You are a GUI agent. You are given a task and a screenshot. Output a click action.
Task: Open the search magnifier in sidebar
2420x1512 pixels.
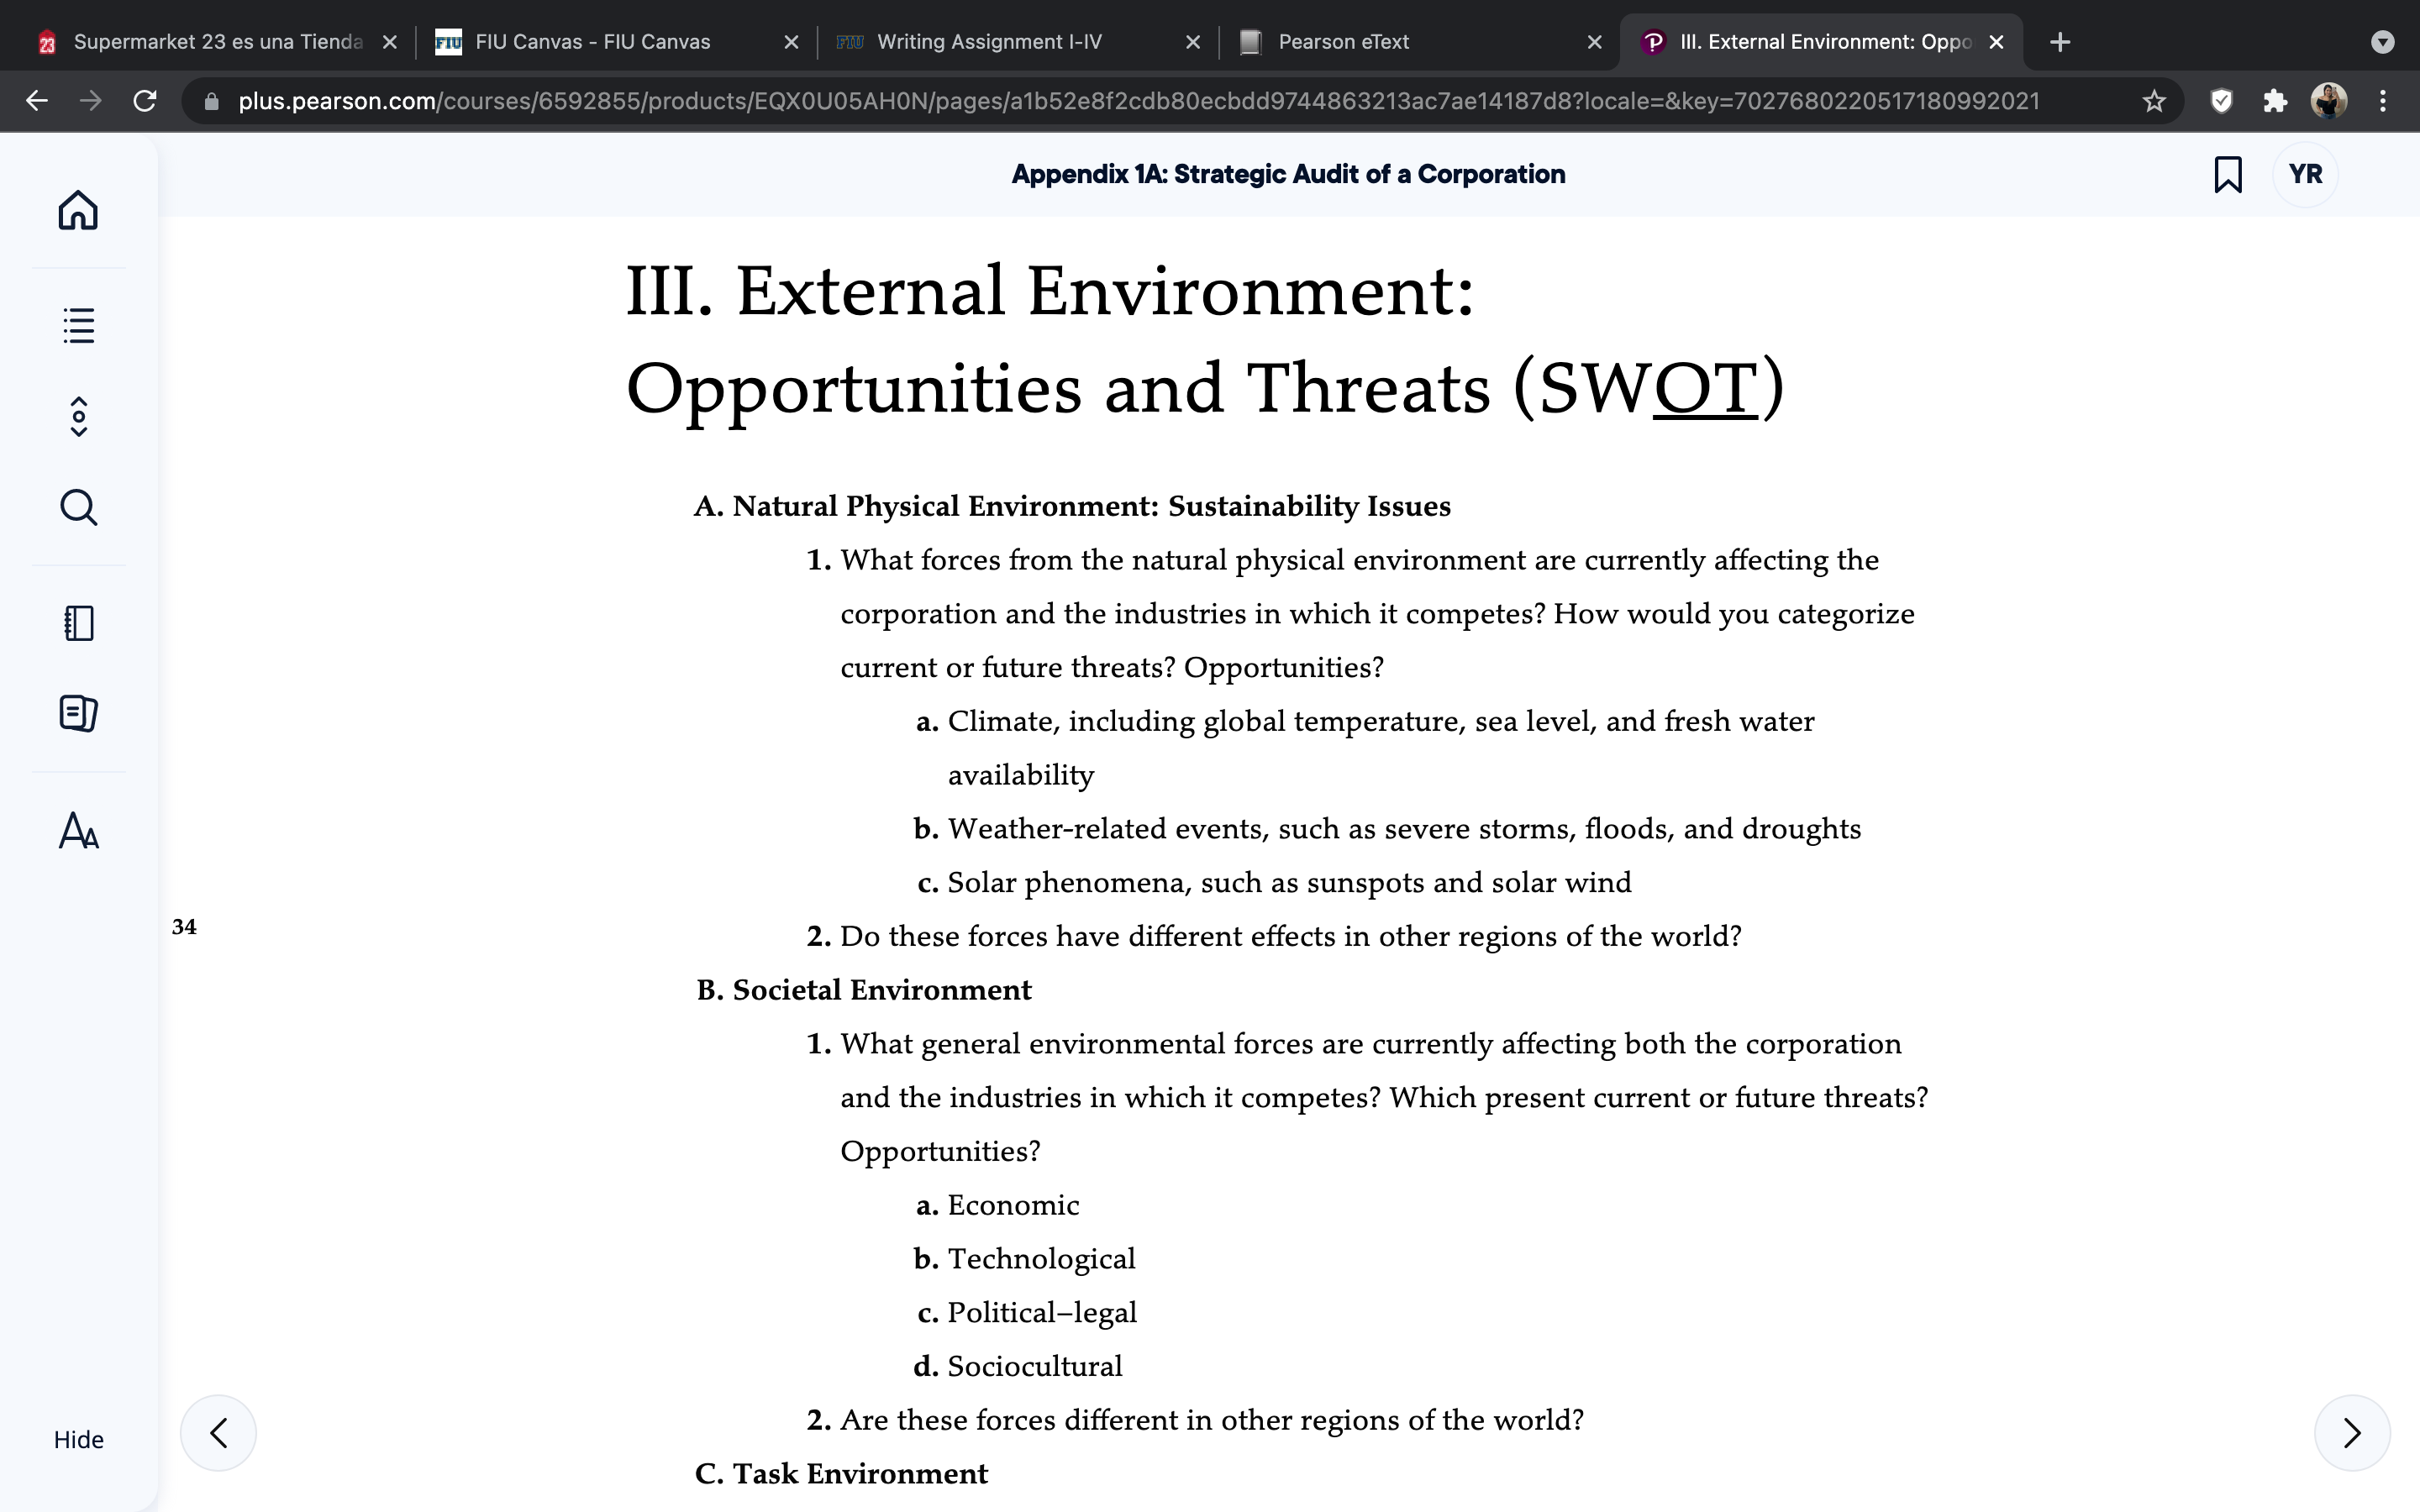pyautogui.click(x=78, y=507)
